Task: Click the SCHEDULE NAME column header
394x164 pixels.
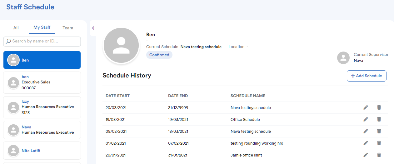Action: click(248, 96)
